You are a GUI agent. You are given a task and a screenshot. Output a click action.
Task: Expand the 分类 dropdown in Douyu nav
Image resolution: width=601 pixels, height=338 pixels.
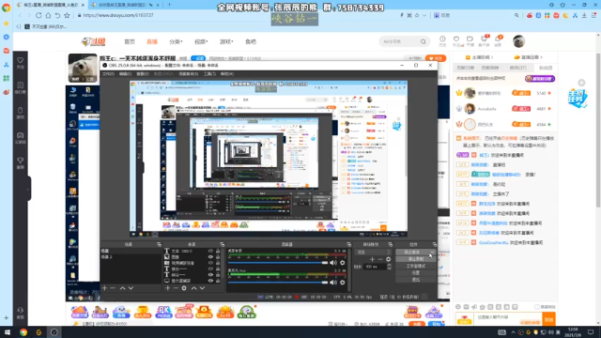(x=176, y=41)
